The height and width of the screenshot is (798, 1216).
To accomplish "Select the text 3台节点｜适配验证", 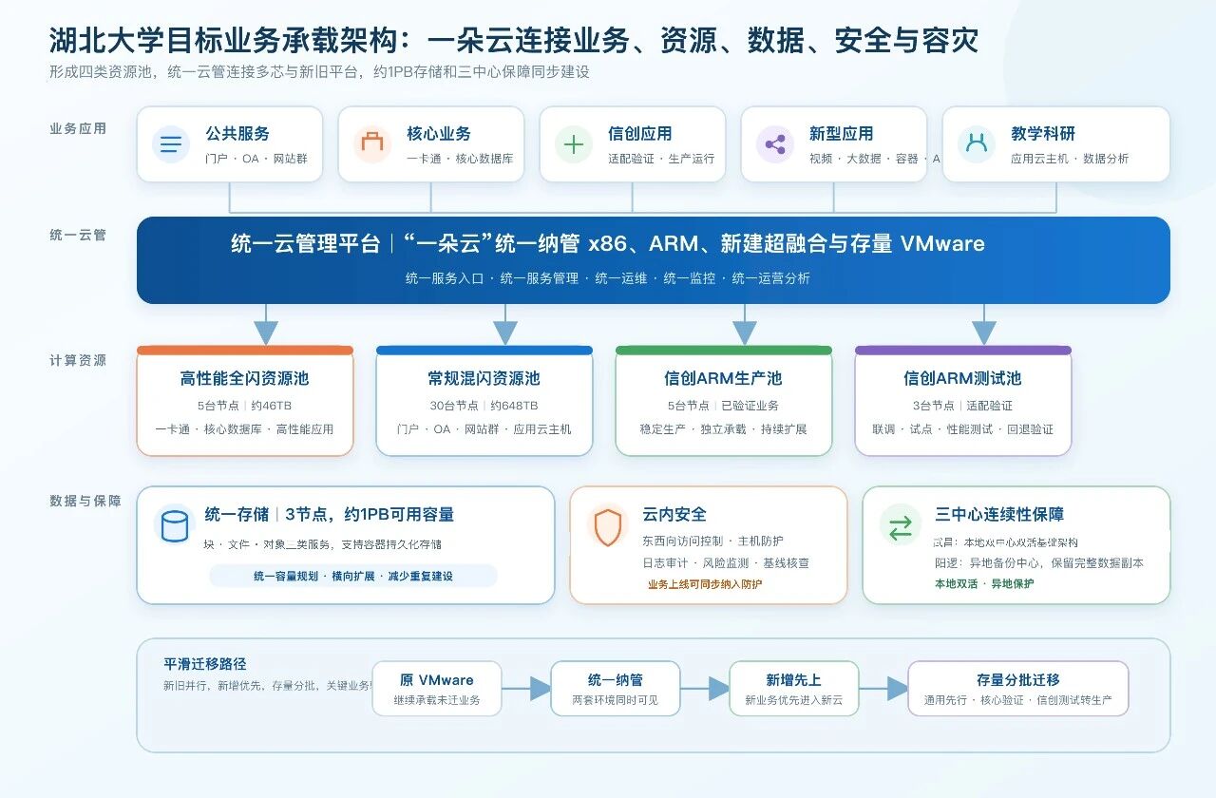I will (x=963, y=406).
